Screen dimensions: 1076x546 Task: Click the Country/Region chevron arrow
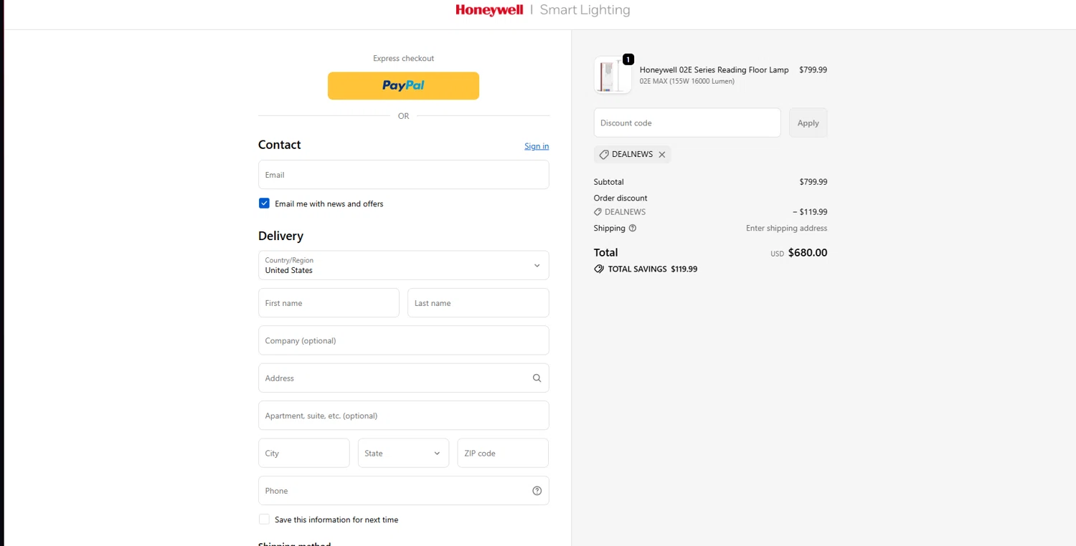(537, 266)
